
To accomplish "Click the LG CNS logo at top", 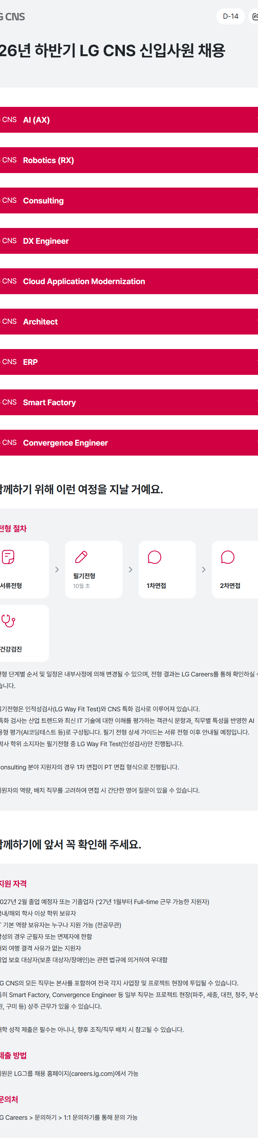I will coord(12,17).
